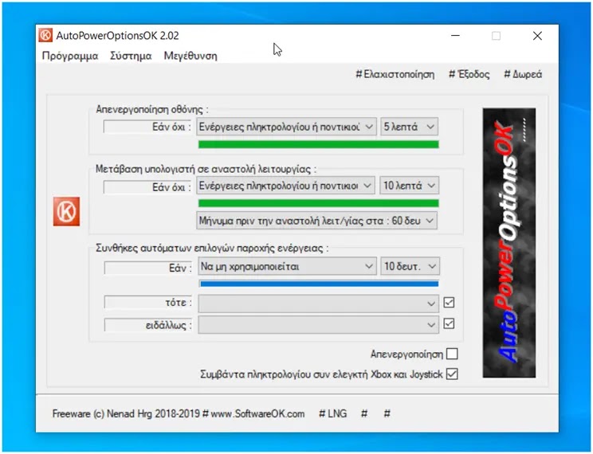This screenshot has width=593, height=454.
Task: Expand the empty τότε dropdown
Action: click(x=319, y=303)
